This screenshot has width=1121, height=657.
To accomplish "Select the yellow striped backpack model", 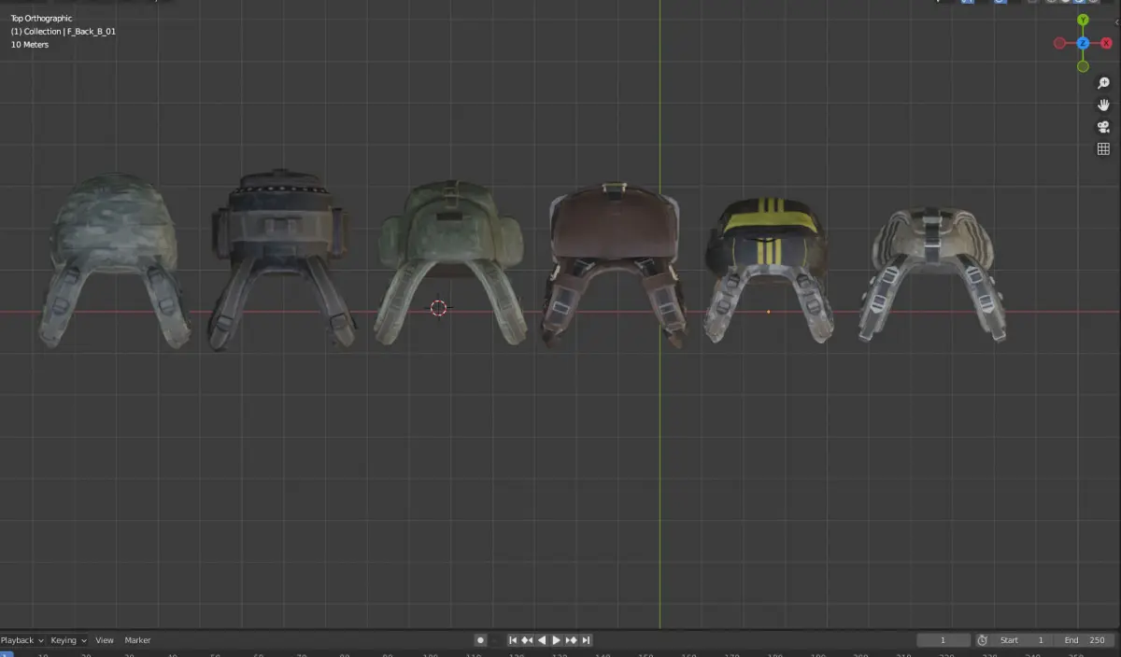I will (768, 268).
